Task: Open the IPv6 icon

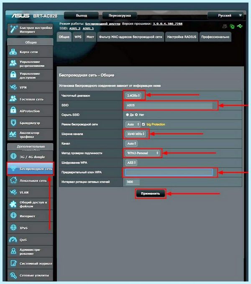Action: [x=13, y=227]
